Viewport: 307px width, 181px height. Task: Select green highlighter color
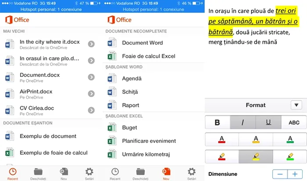[x=290, y=157]
